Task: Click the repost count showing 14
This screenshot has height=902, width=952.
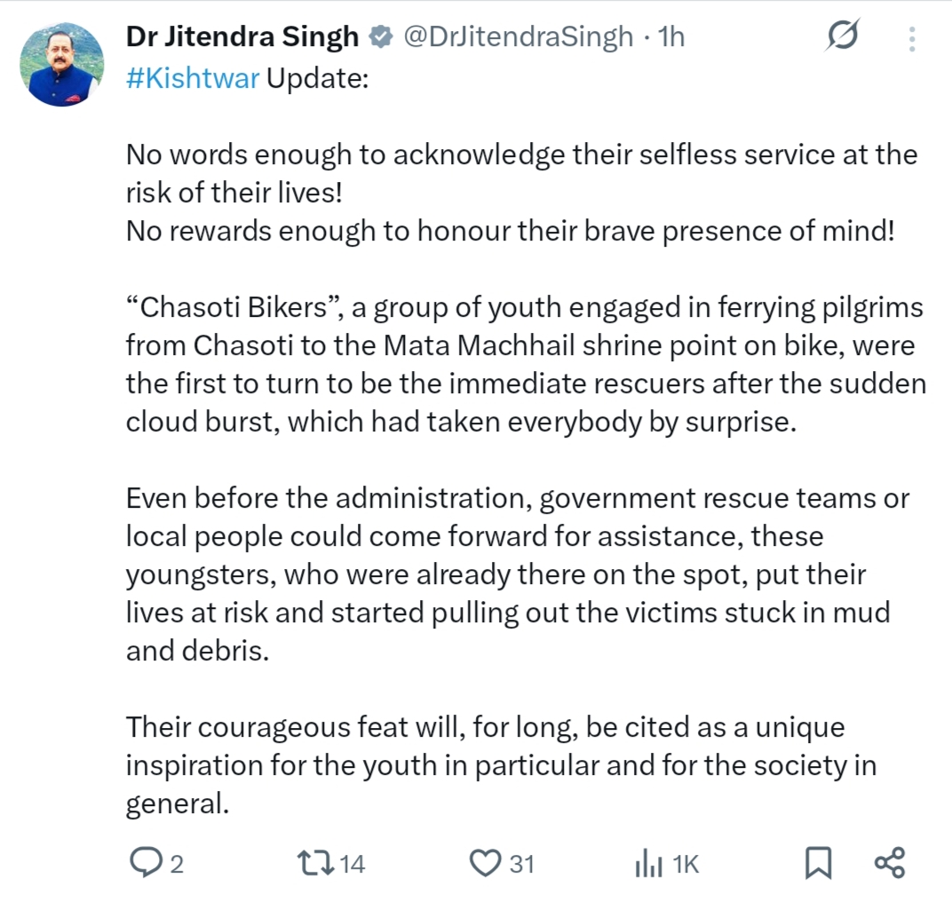Action: (x=353, y=864)
